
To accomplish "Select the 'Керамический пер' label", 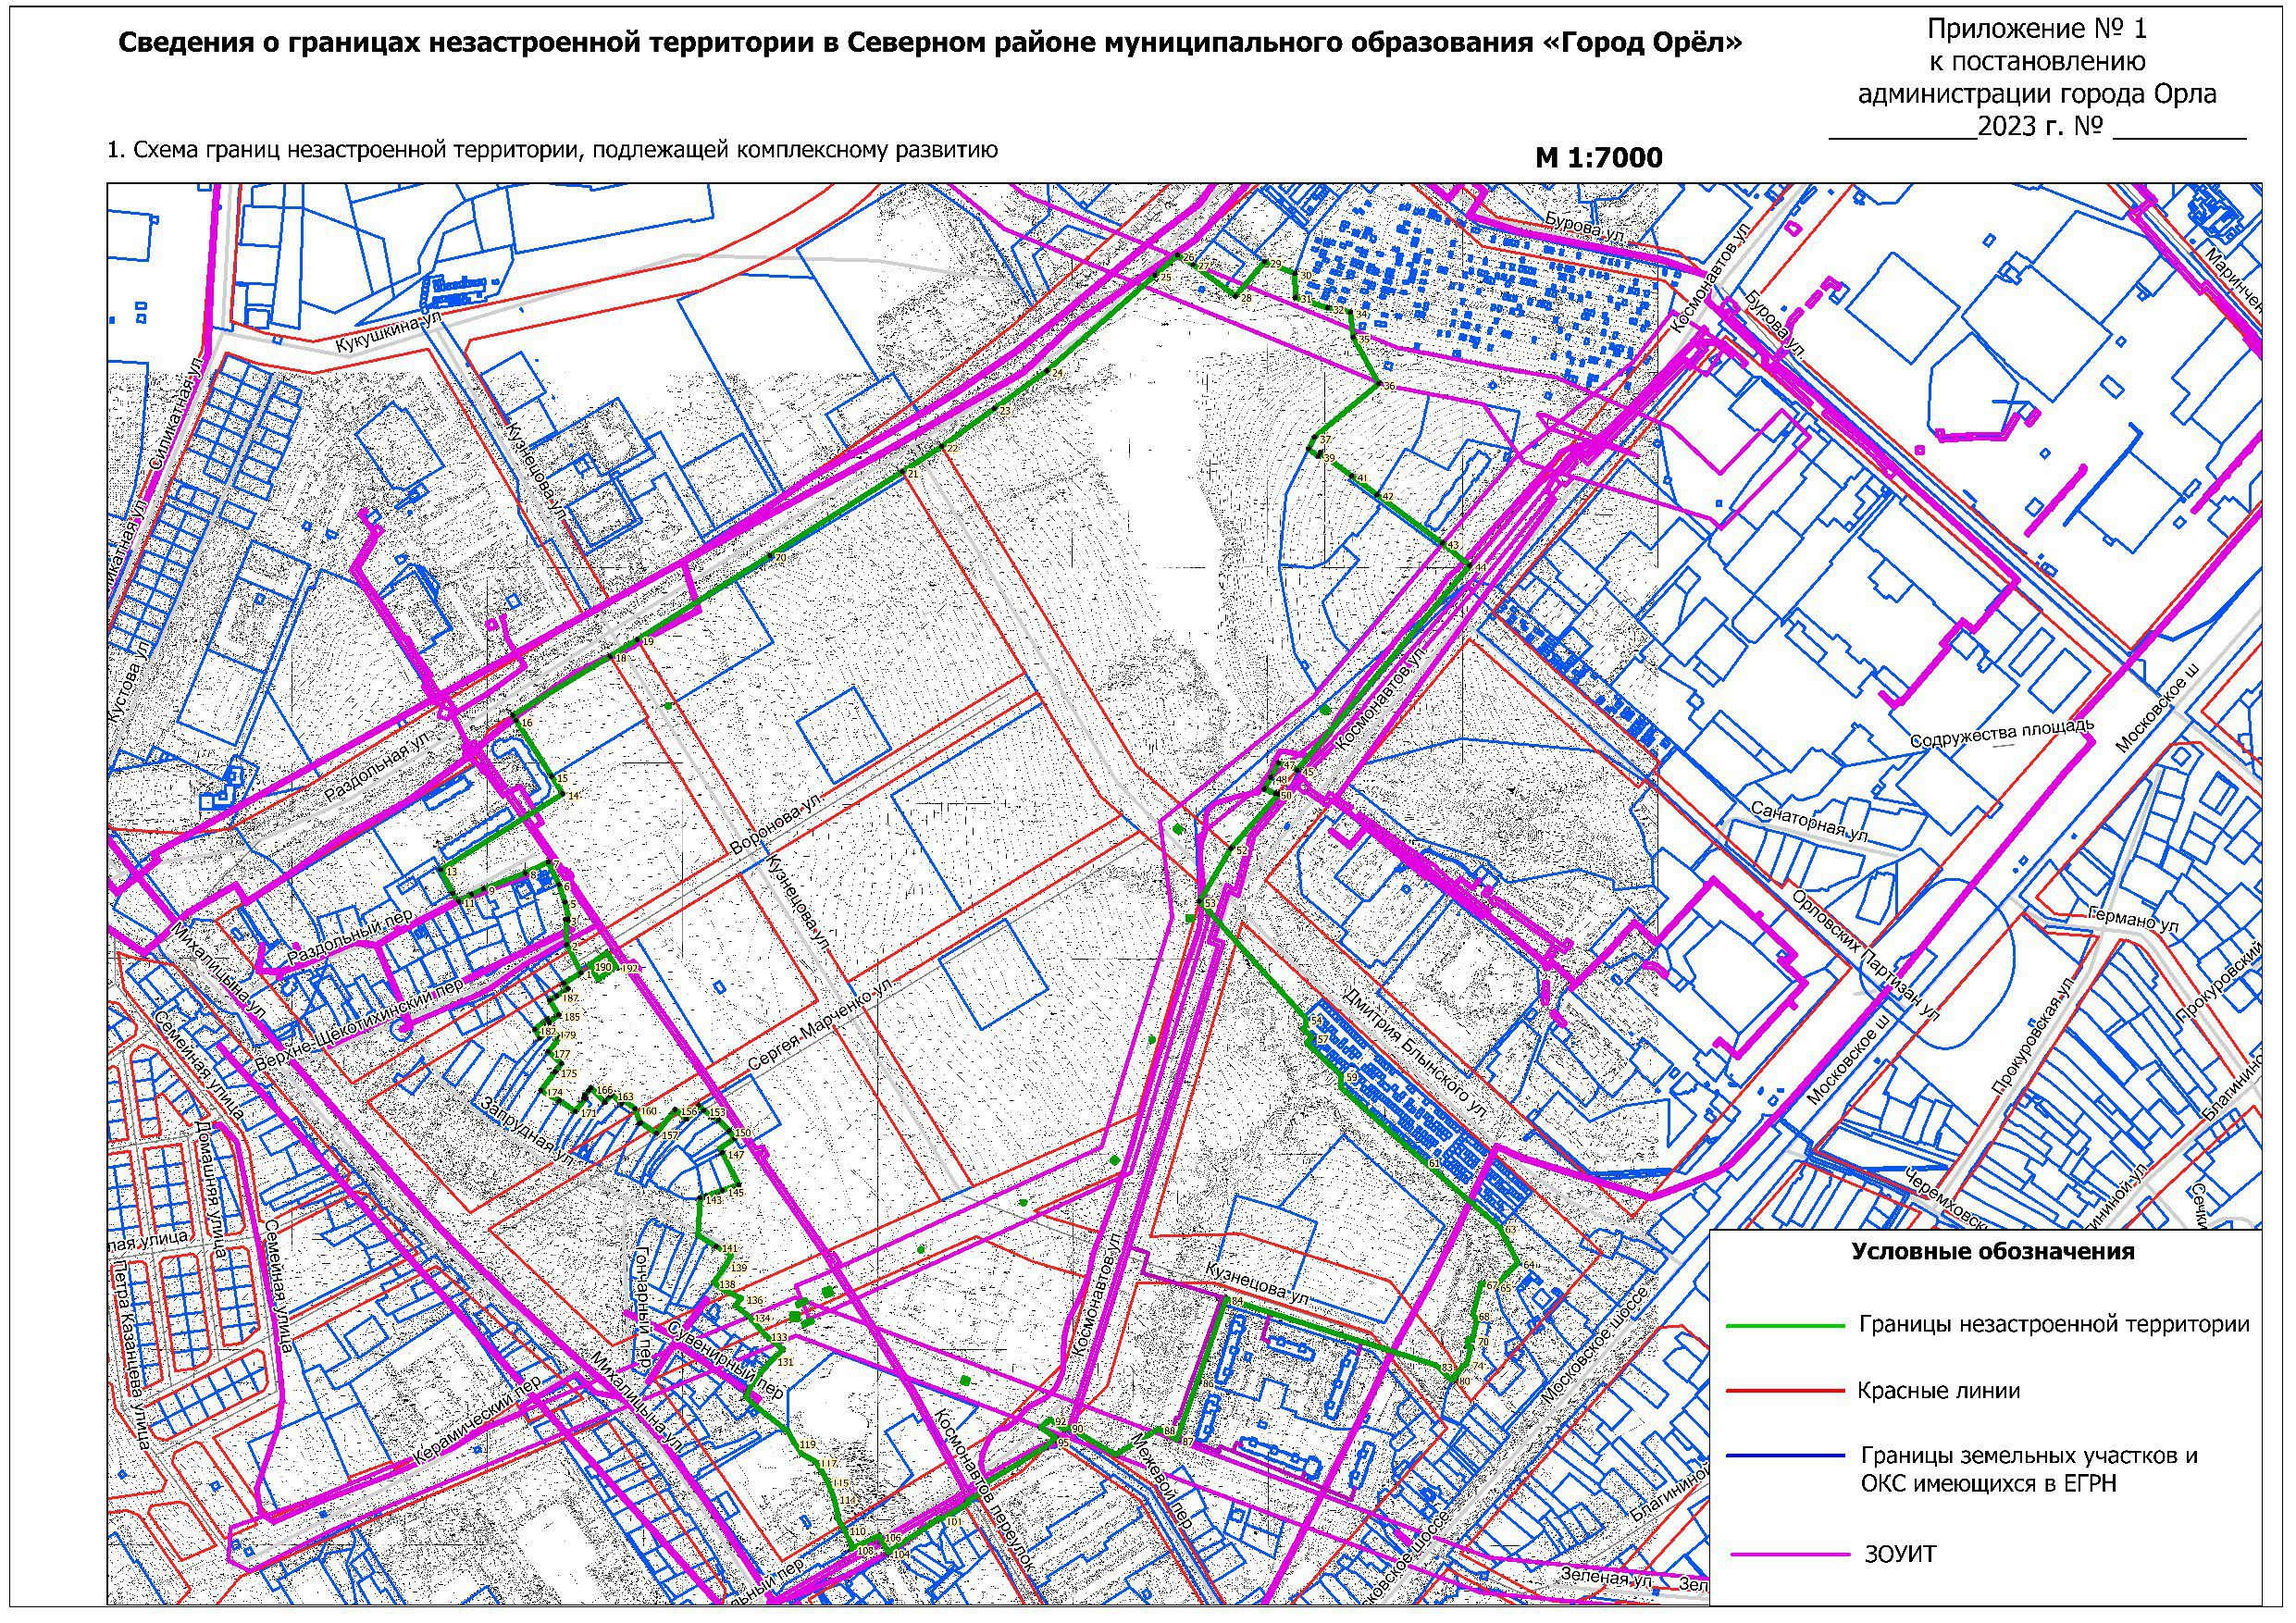I will [x=477, y=1421].
